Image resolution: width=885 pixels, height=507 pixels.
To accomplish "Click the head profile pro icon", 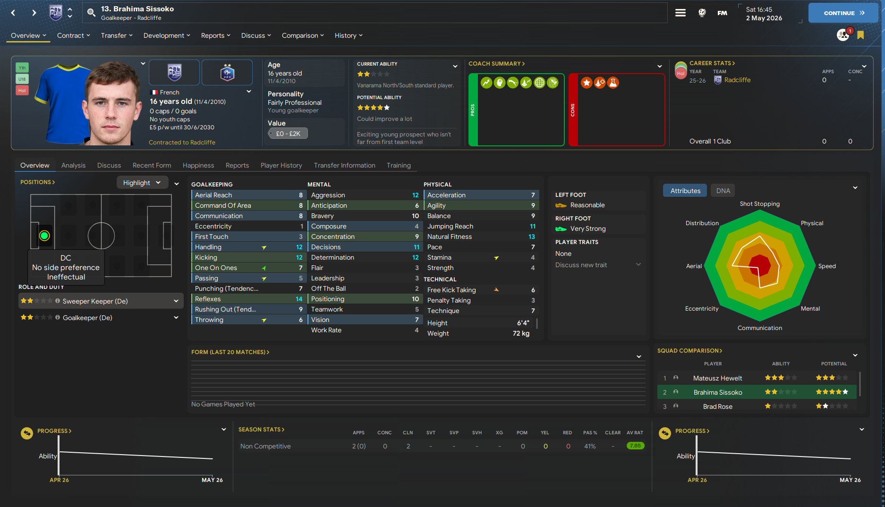I will coord(500,83).
